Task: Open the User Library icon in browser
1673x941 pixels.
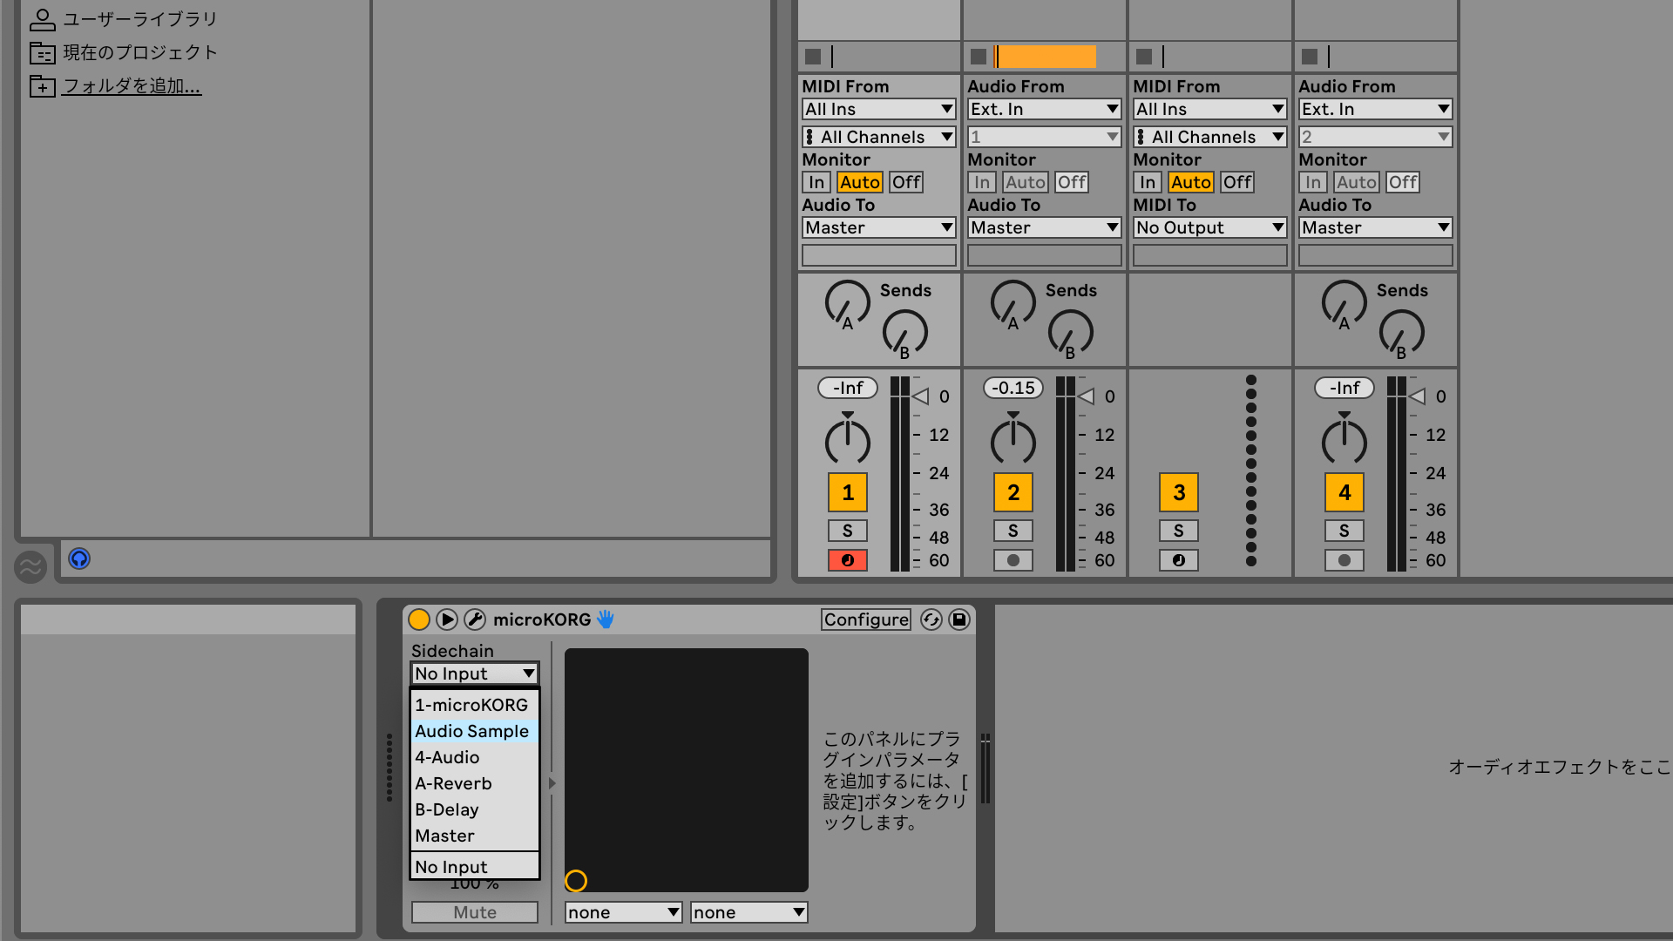Action: coord(42,19)
